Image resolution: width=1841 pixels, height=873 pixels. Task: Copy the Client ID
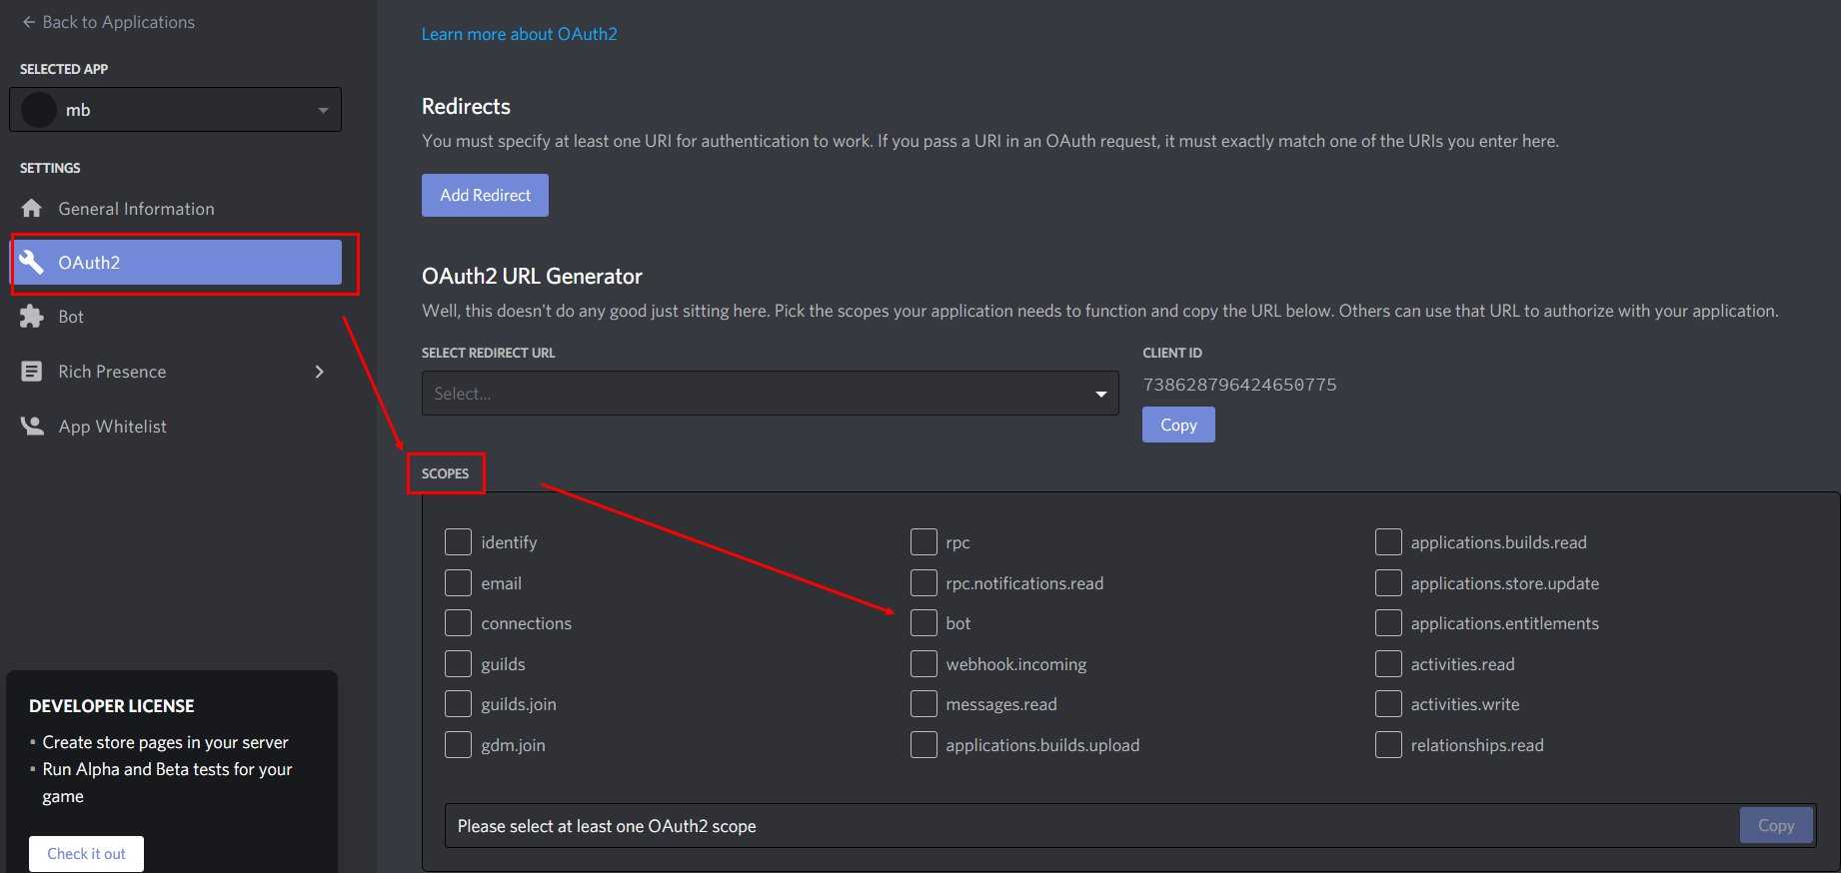1178,425
